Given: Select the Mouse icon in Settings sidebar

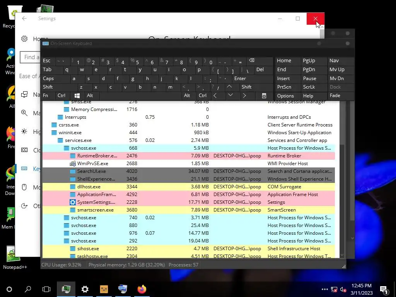Looking at the screenshot, I should (x=24, y=187).
